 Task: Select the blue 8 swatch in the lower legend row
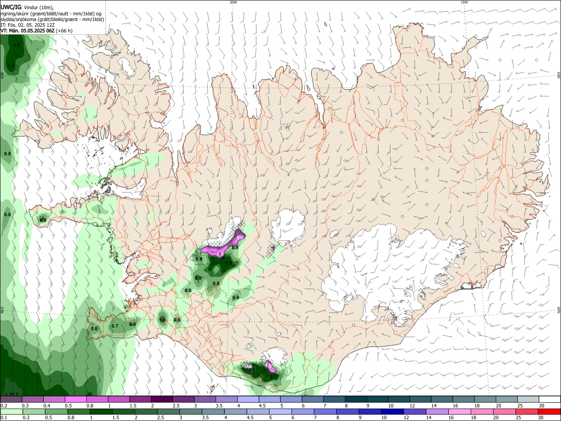[x=348, y=411]
